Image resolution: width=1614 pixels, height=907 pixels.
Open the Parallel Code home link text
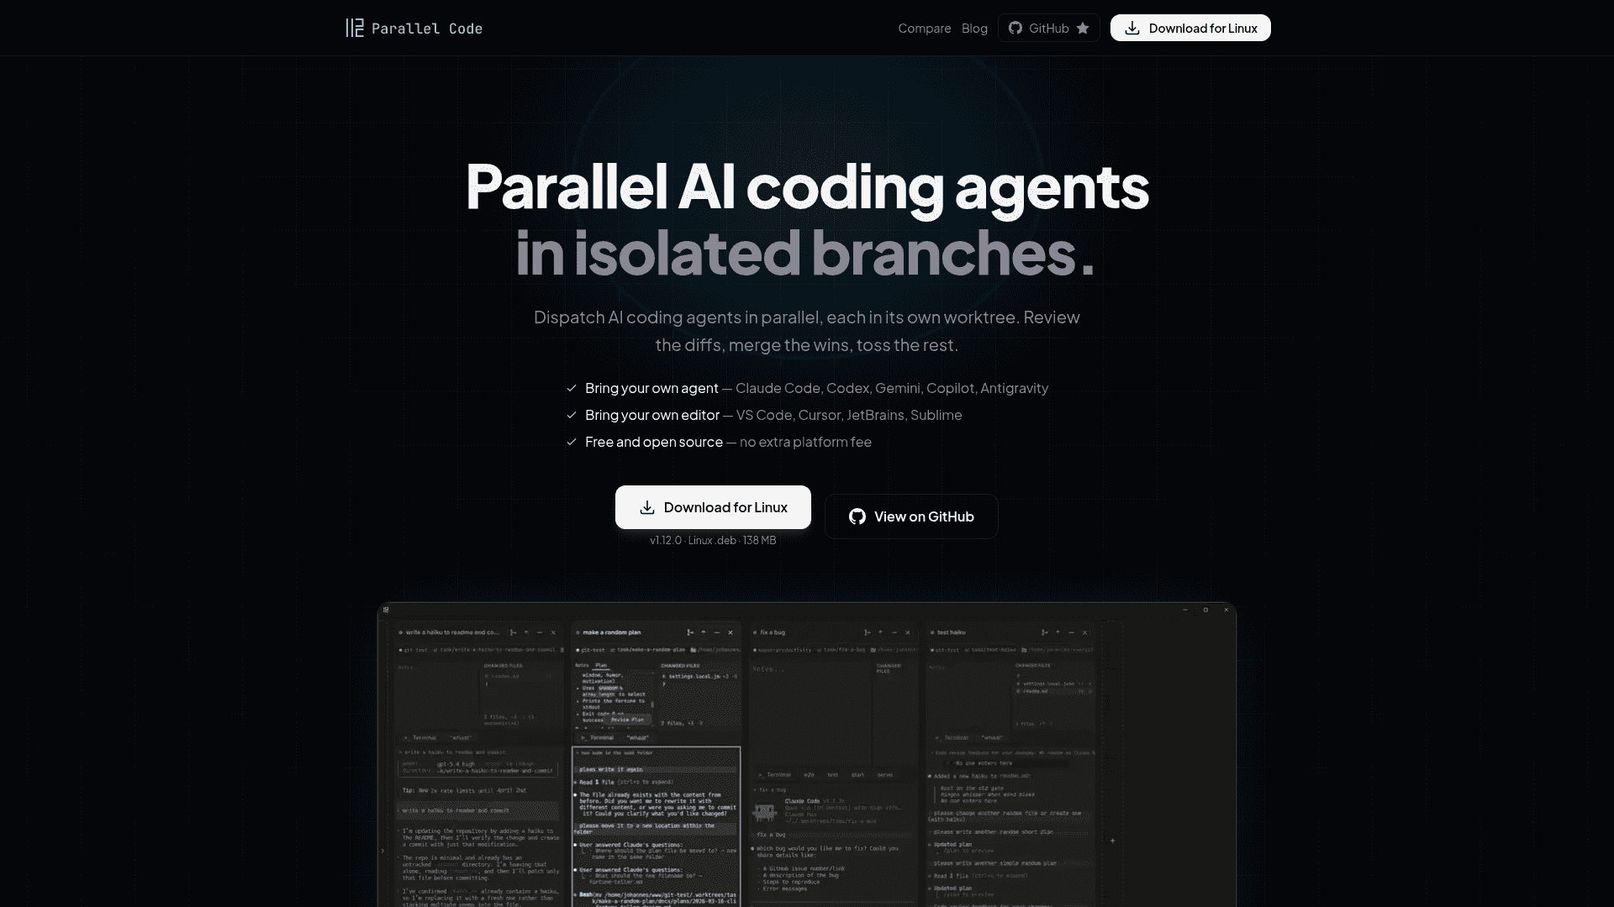click(427, 29)
